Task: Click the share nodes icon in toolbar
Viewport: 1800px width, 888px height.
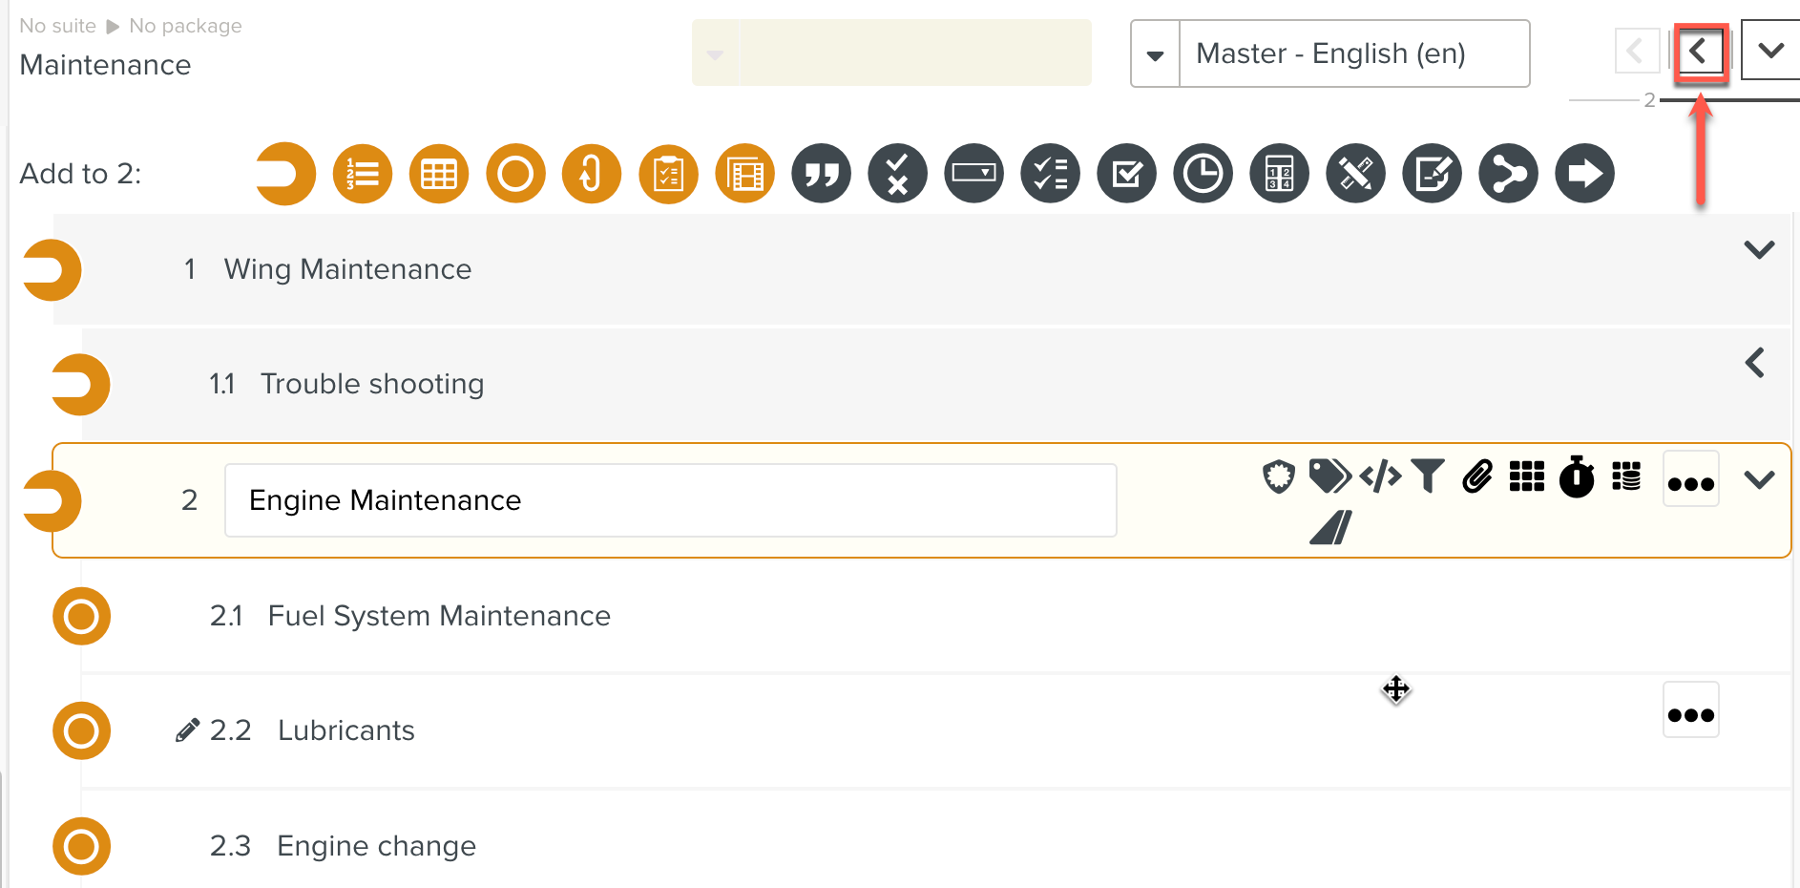Action: [x=1508, y=174]
